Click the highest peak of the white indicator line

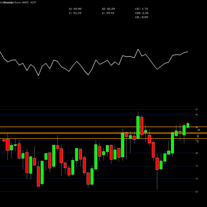(138, 49)
